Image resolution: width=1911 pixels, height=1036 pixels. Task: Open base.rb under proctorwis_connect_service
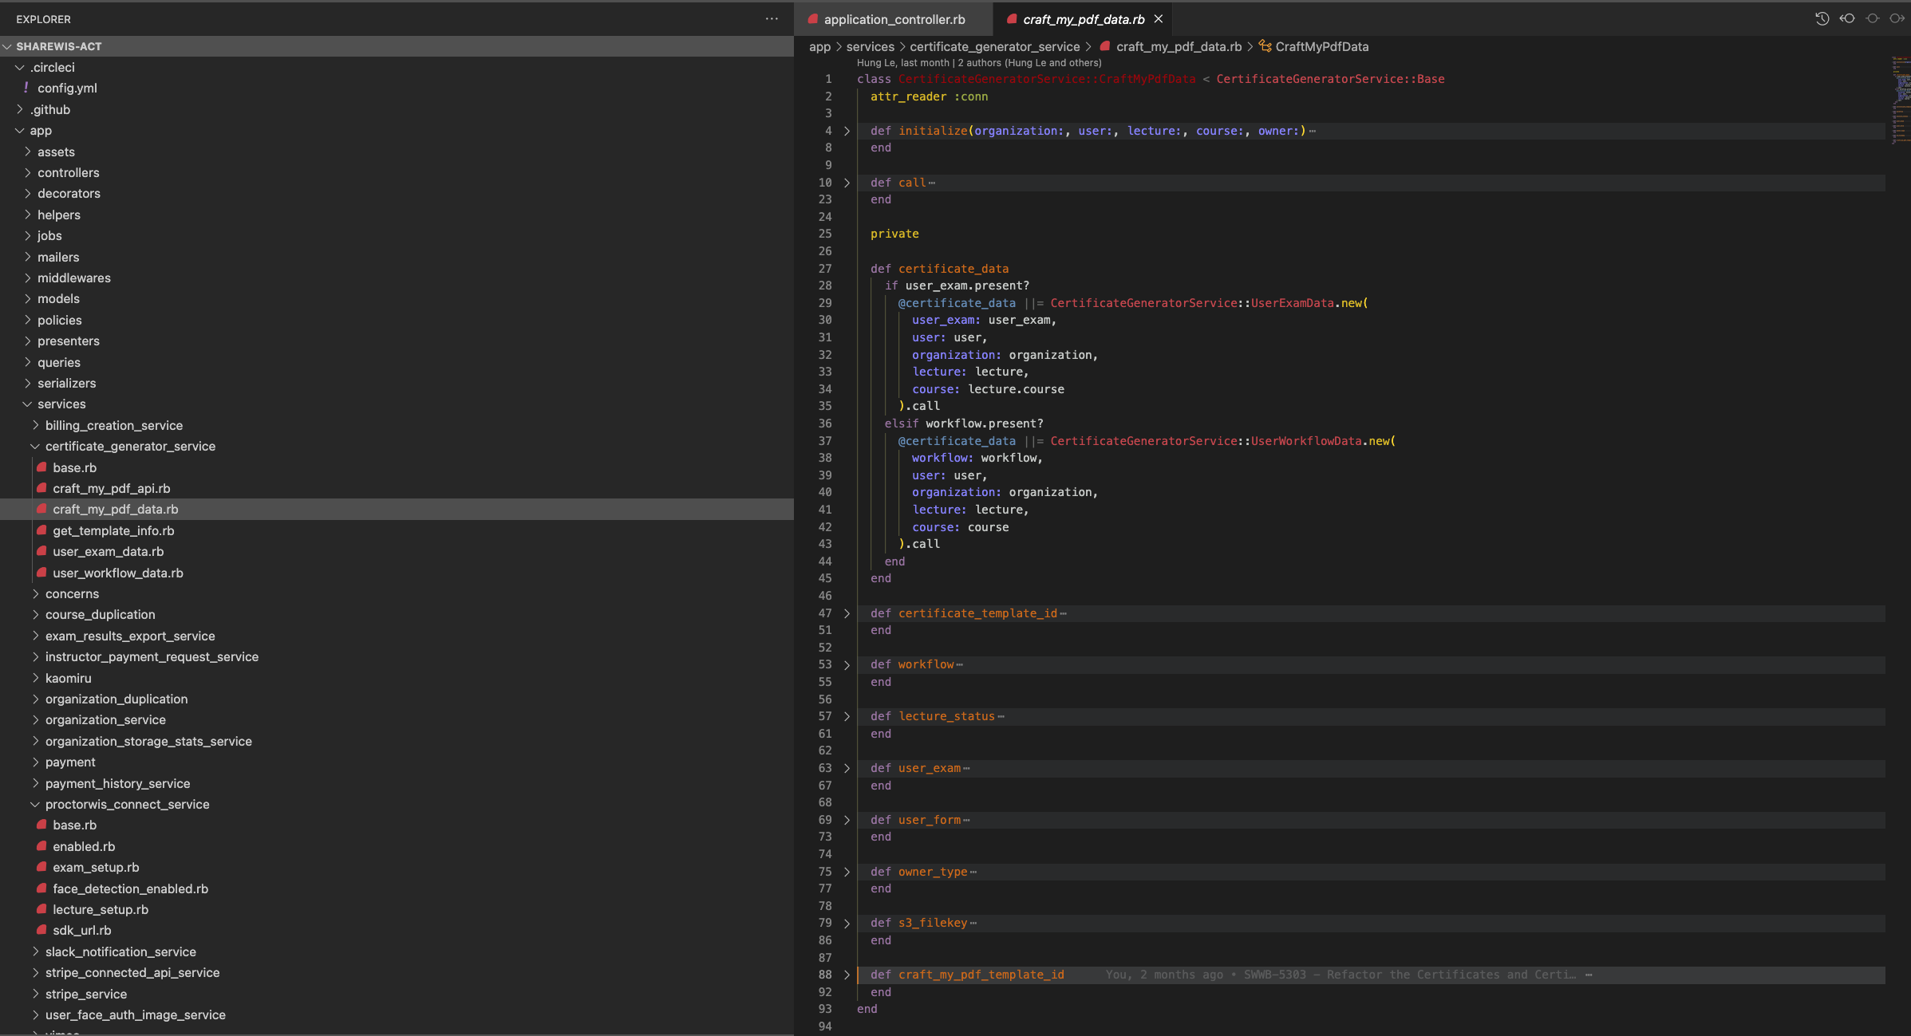pyautogui.click(x=397, y=825)
